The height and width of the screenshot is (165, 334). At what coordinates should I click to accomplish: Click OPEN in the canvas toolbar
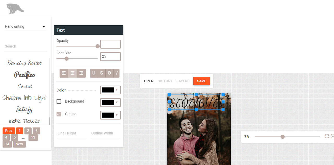(x=149, y=81)
